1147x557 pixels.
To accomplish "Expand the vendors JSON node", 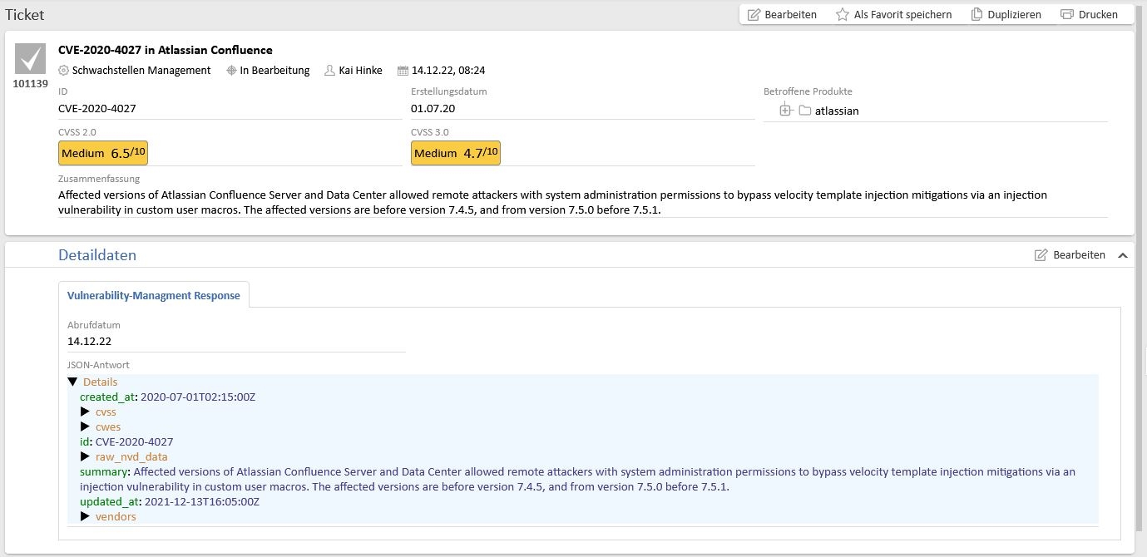I will pyautogui.click(x=85, y=517).
